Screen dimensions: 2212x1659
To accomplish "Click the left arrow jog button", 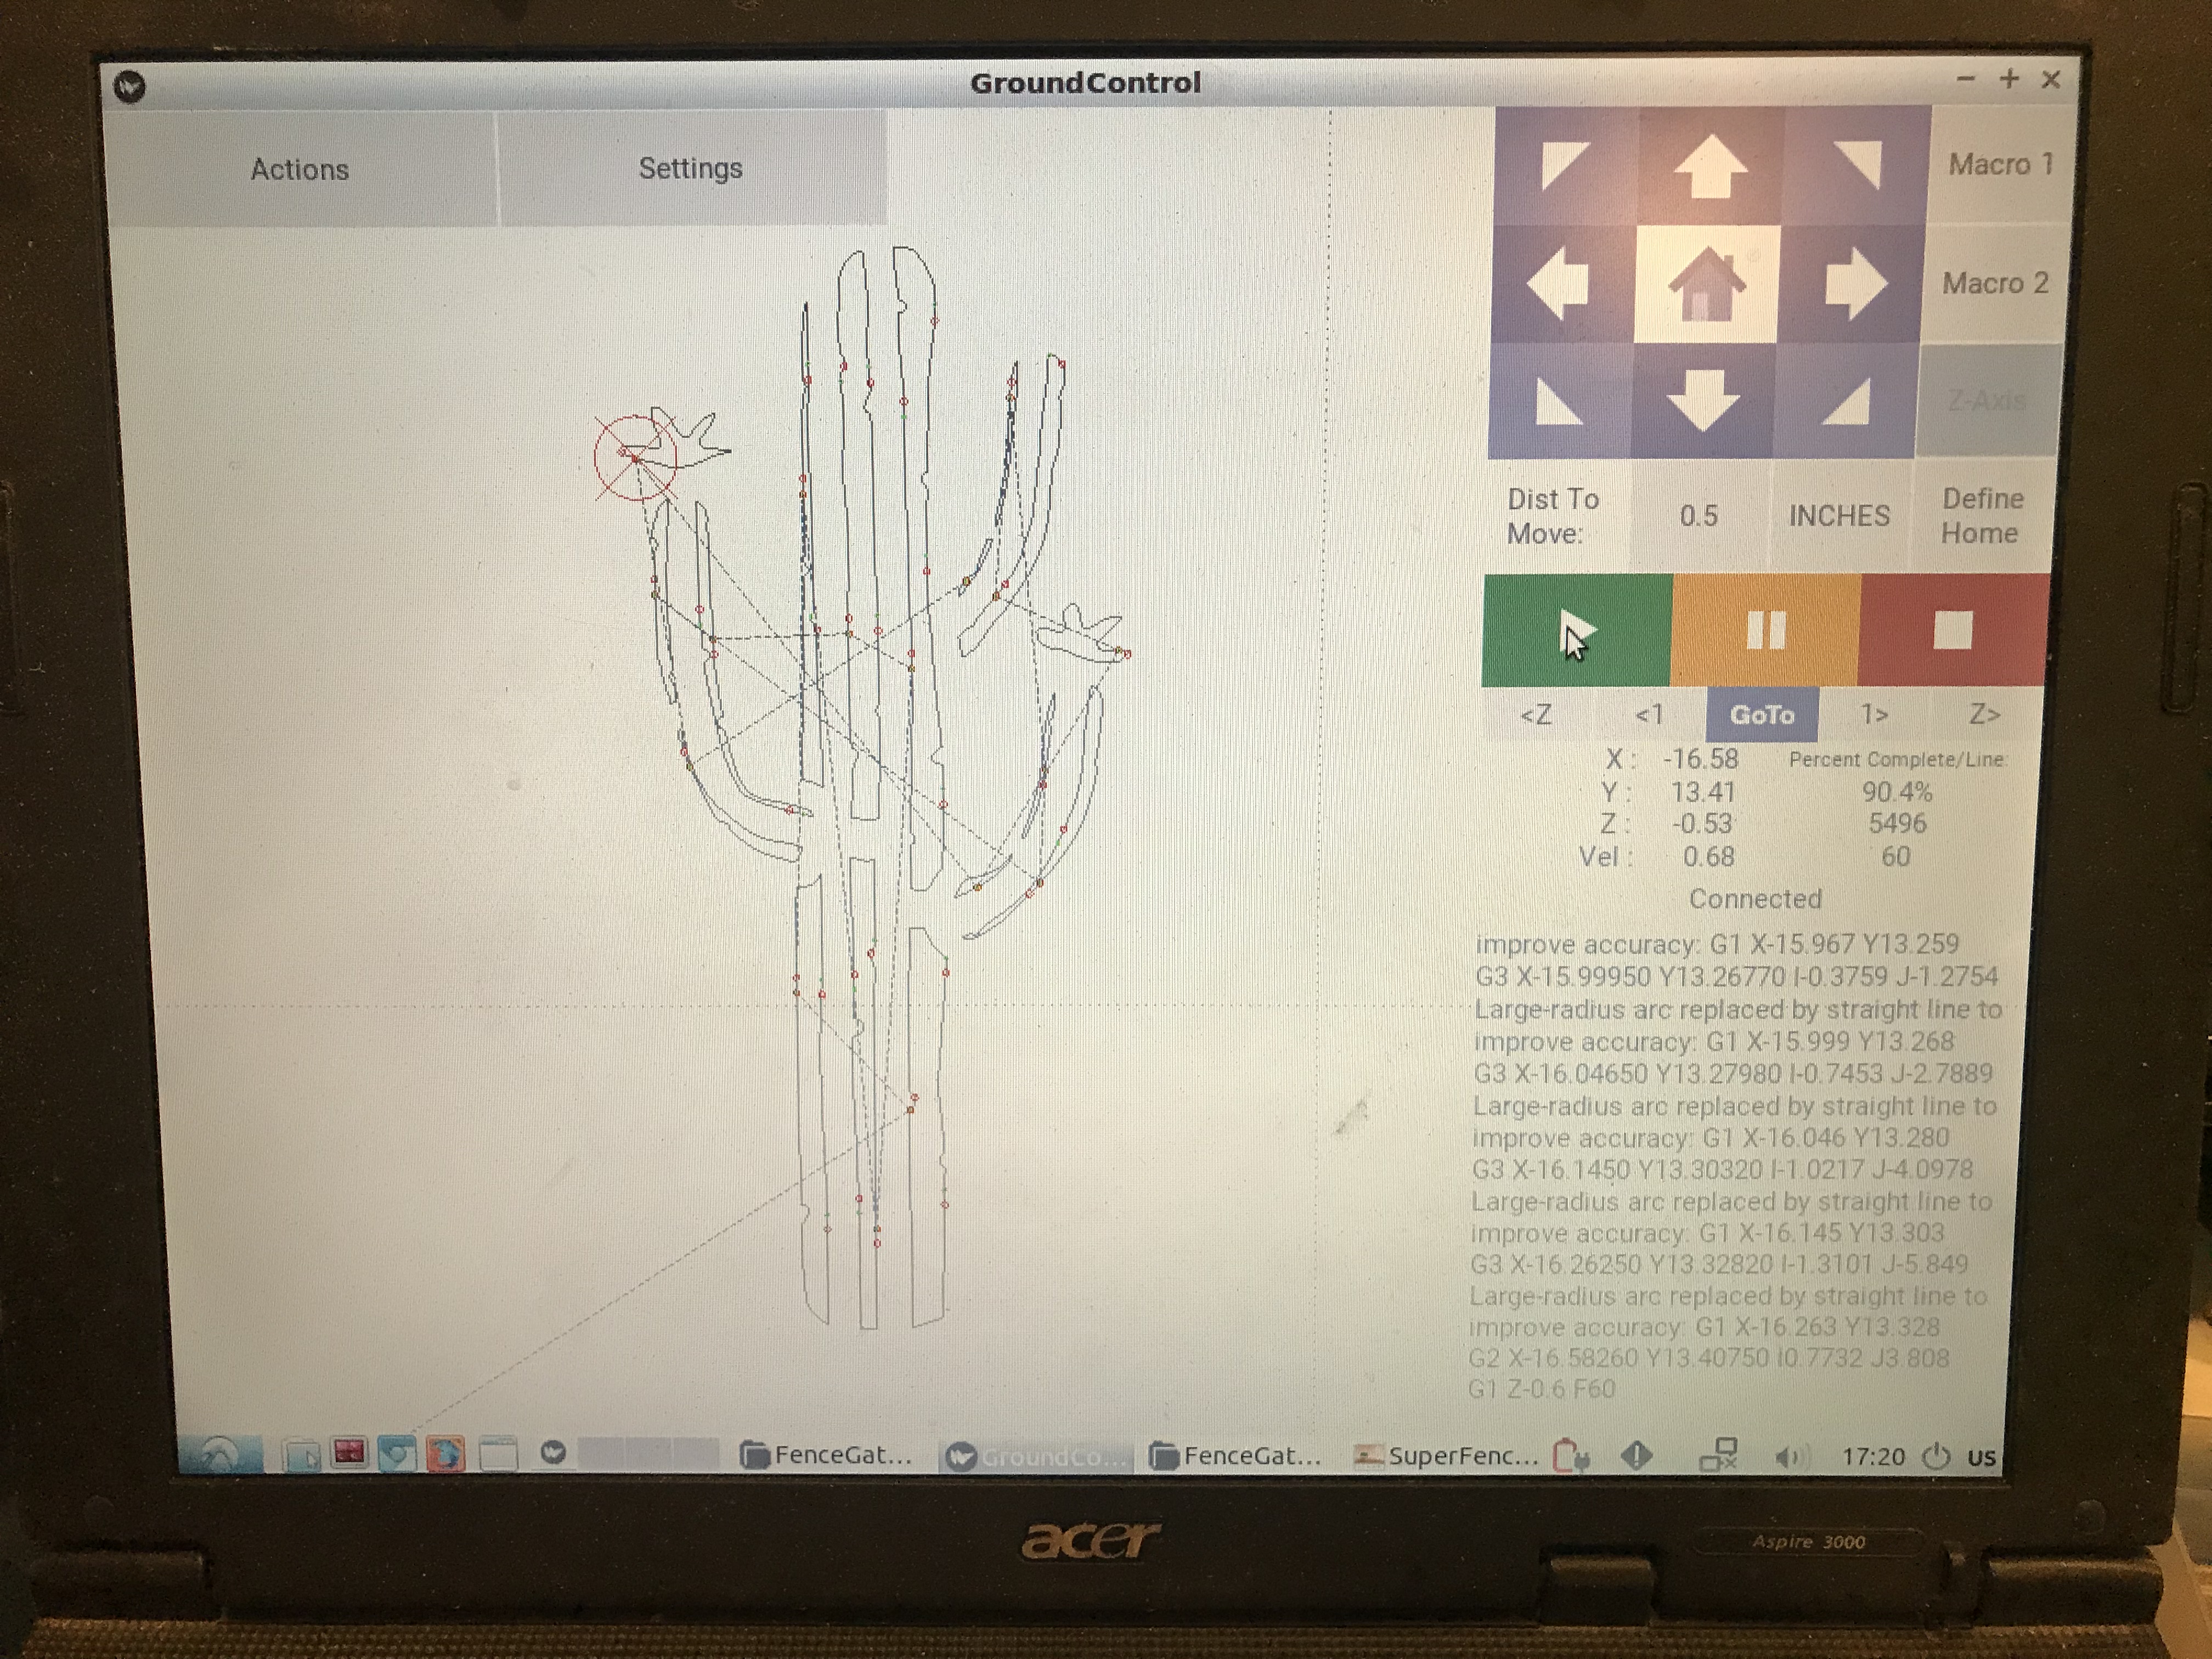I will click(x=1560, y=285).
